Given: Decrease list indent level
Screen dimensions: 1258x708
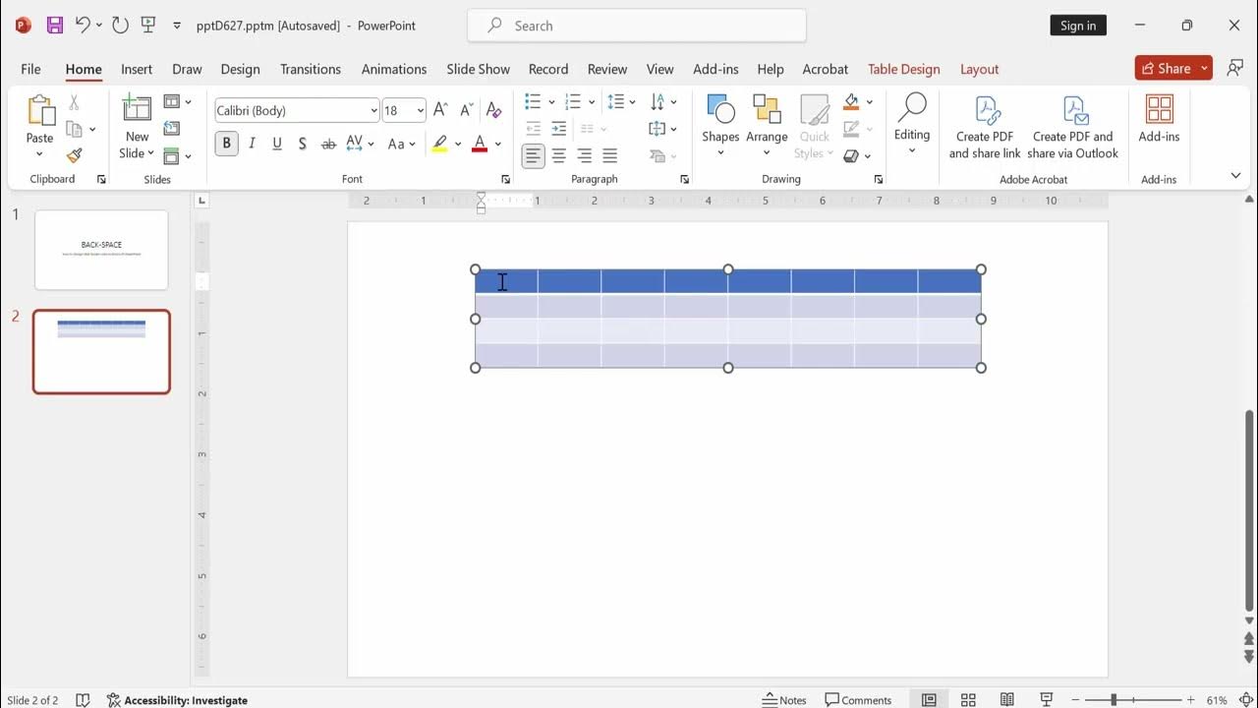Looking at the screenshot, I should [x=534, y=129].
